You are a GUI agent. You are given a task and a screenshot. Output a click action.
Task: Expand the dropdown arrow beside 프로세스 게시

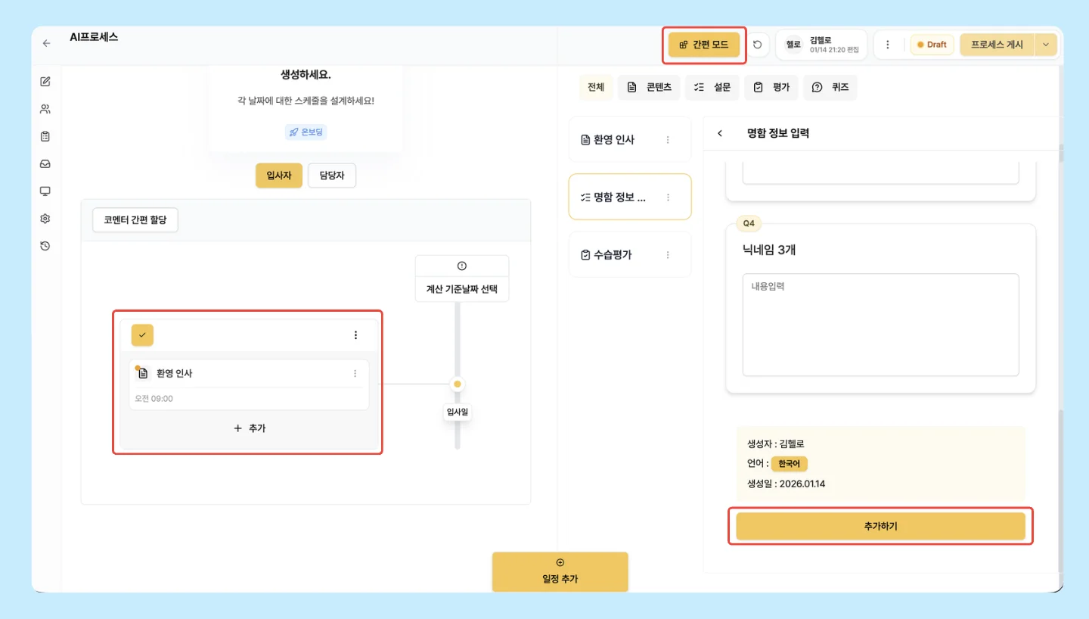pos(1046,45)
